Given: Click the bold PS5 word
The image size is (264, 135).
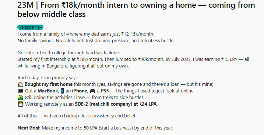Looking at the screenshot, I should click(x=105, y=91).
